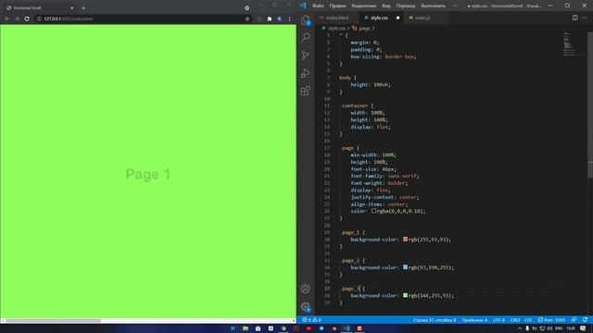Click Port: 5501 Live Server status
Image resolution: width=593 pixels, height=333 pixels.
point(551,320)
